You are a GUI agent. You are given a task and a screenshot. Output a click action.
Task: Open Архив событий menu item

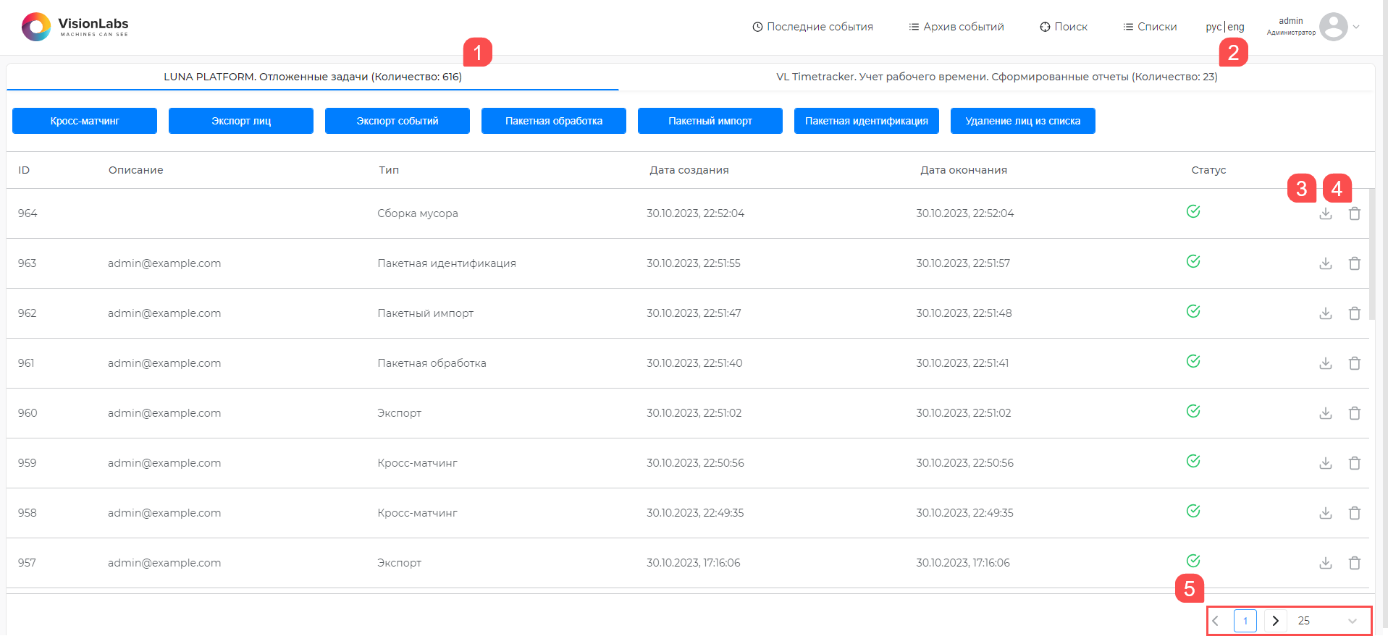[x=956, y=27]
